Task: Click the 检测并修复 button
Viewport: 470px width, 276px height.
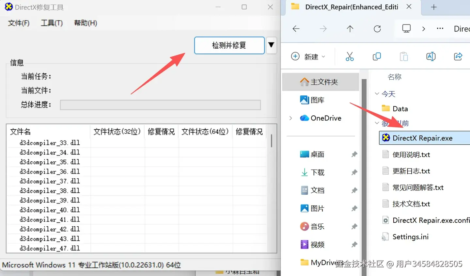Action: [x=229, y=45]
